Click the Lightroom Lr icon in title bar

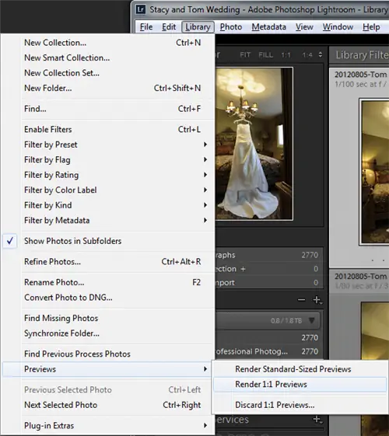[141, 10]
